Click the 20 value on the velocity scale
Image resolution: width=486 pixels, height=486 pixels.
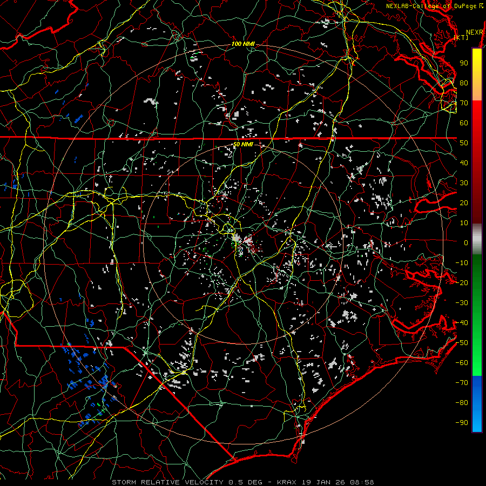[464, 202]
